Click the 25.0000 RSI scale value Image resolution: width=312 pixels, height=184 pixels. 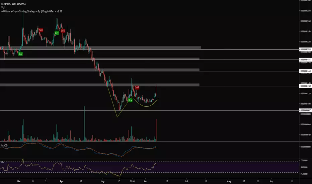coord(304,174)
